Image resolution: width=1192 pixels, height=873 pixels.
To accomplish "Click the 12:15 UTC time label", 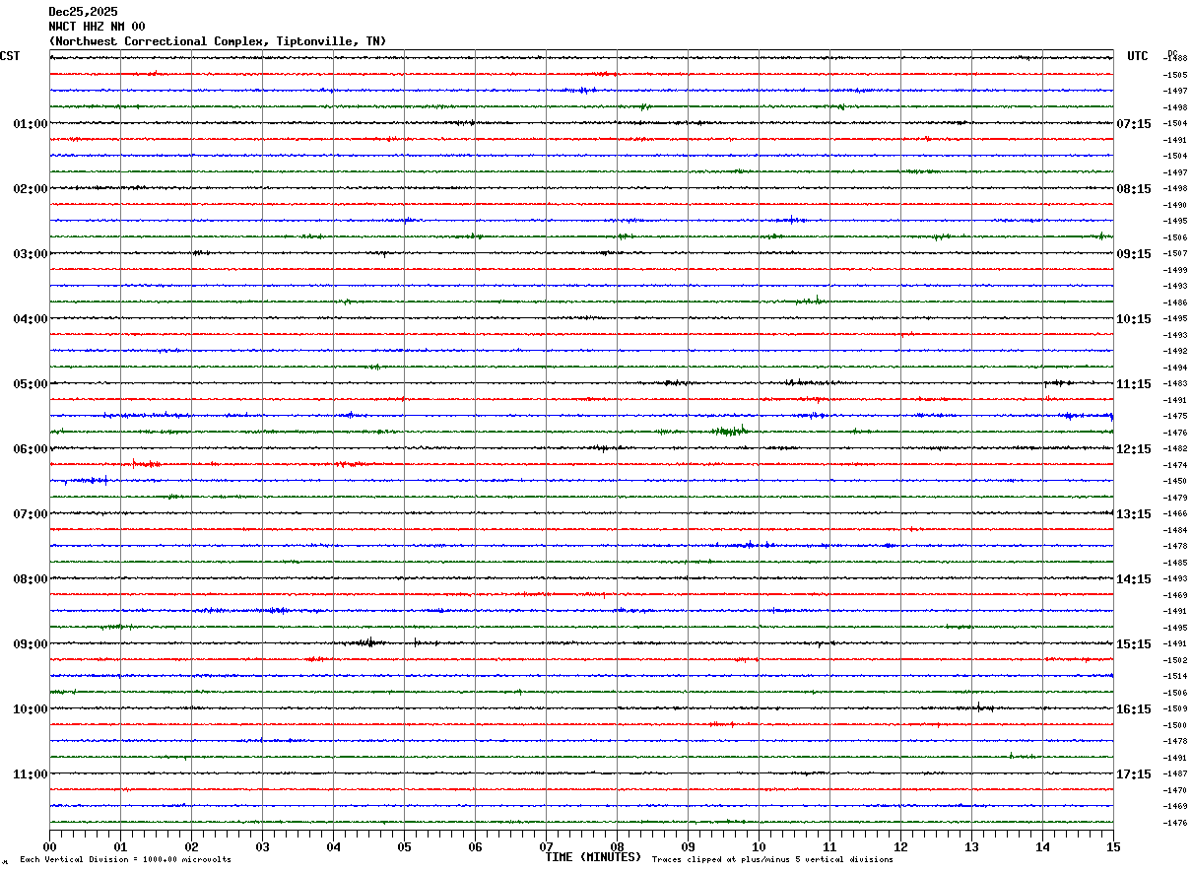I will point(1133,449).
